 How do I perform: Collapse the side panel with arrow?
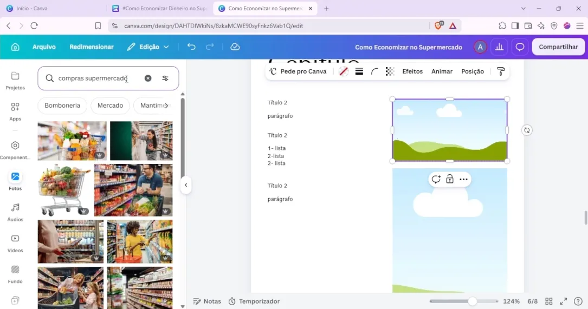point(186,185)
